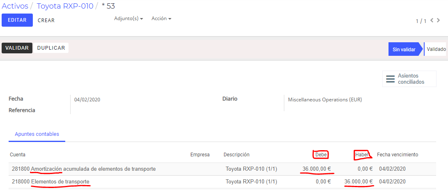448x190 pixels.
Task: Sort by Descripción column header
Action: (x=237, y=155)
